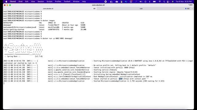Click the '28.8MB' size value
Viewport: 197px width, 110px height.
[x=83, y=29]
